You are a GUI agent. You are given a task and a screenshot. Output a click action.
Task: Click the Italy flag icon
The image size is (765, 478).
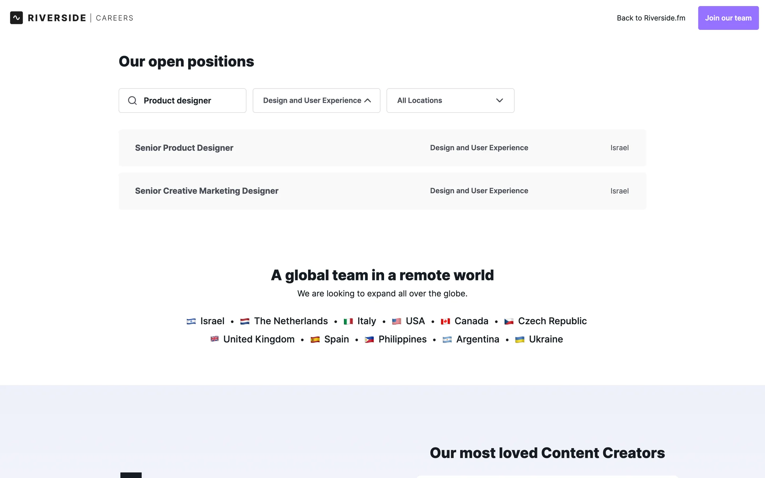coord(348,321)
